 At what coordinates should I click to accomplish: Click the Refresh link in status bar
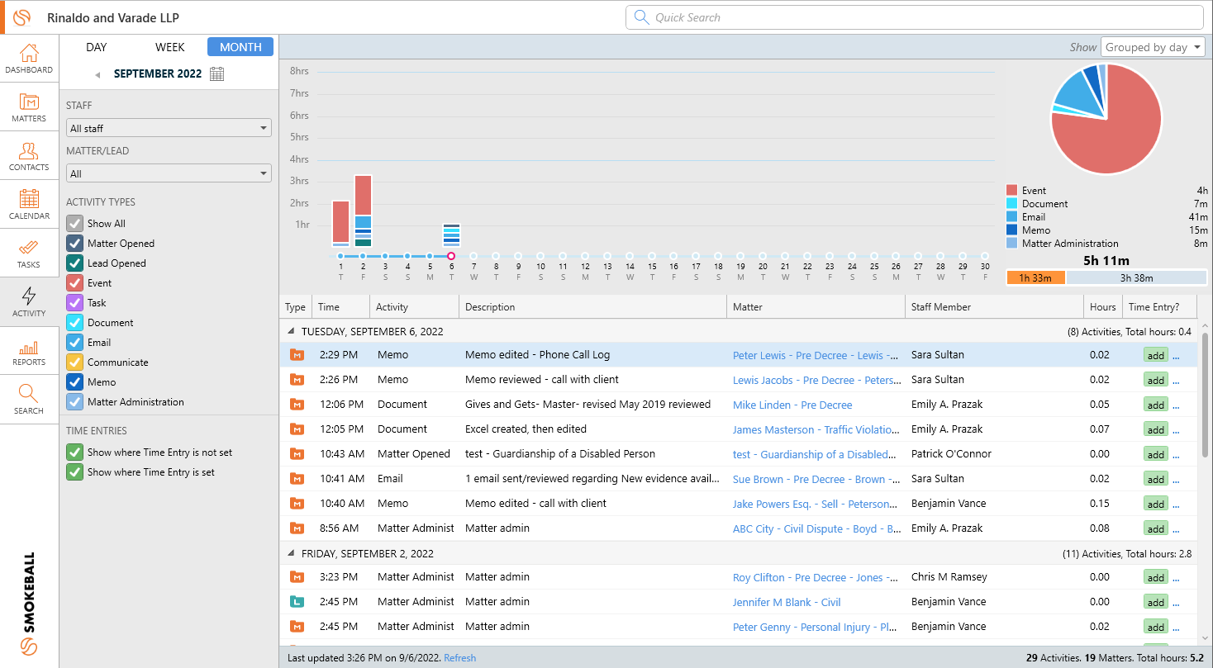[459, 658]
